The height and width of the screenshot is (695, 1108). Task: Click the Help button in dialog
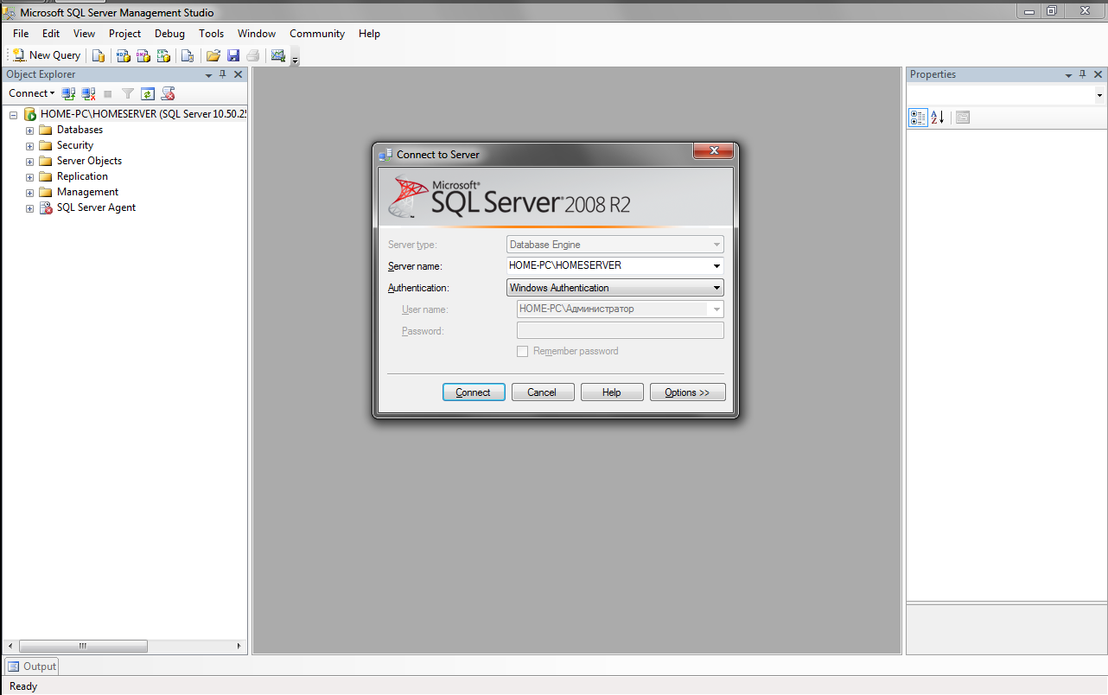612,392
